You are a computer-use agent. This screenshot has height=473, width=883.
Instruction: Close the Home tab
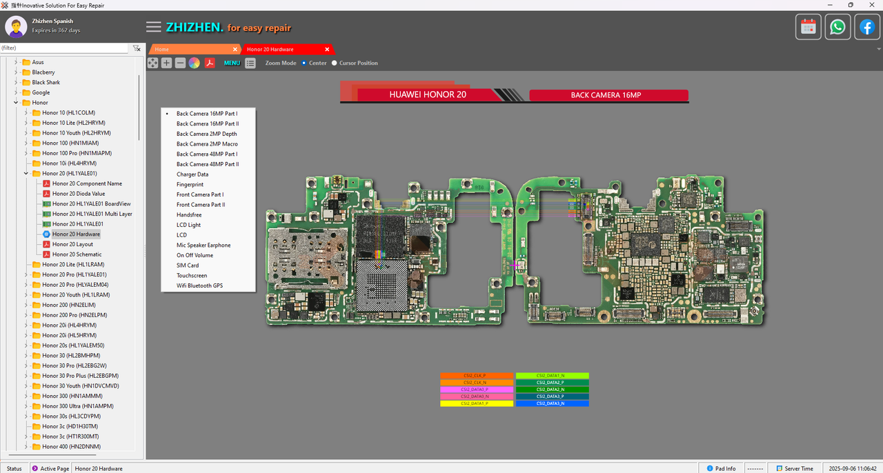235,50
